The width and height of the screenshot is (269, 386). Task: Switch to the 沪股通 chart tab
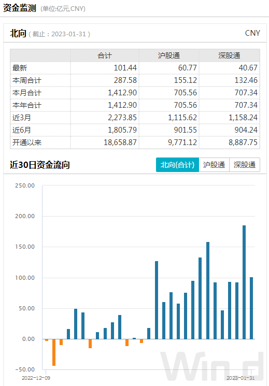tap(214, 165)
